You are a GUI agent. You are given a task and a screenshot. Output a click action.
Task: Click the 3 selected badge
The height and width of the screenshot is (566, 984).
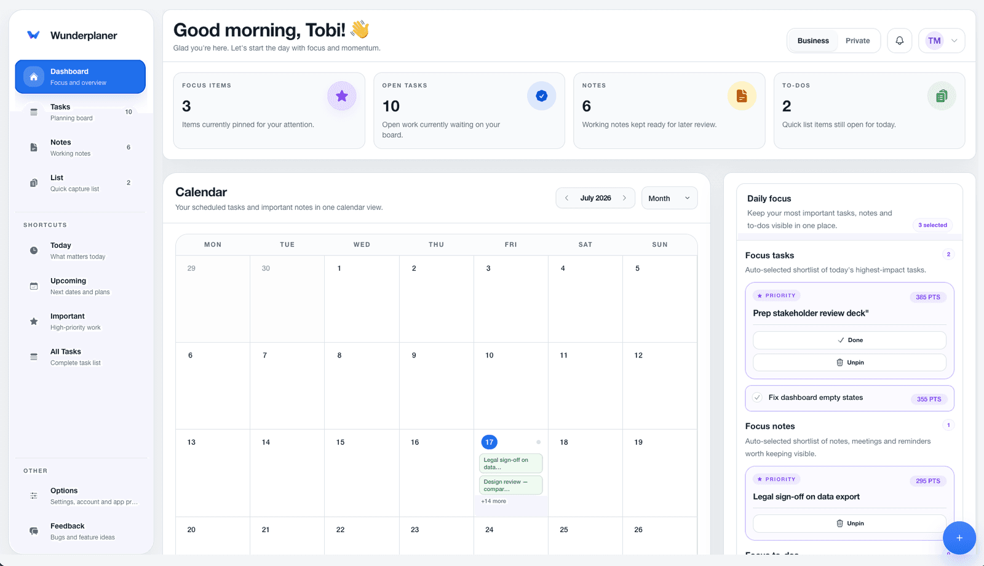(932, 225)
